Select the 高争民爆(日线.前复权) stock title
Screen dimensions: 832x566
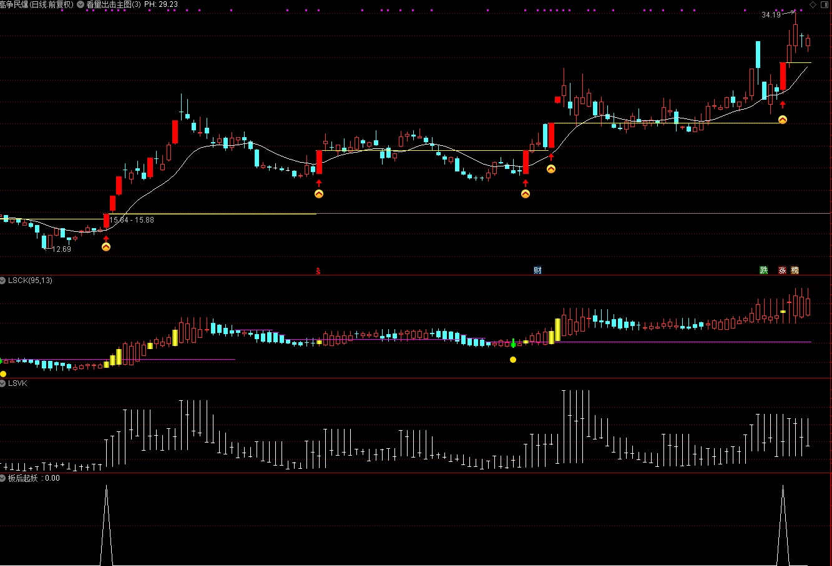tap(37, 4)
